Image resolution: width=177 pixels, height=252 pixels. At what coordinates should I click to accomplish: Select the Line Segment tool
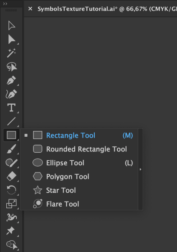[11, 121]
